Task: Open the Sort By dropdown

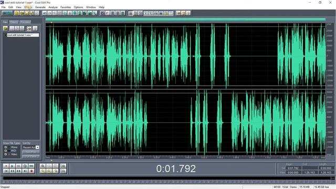Action: tap(37, 148)
